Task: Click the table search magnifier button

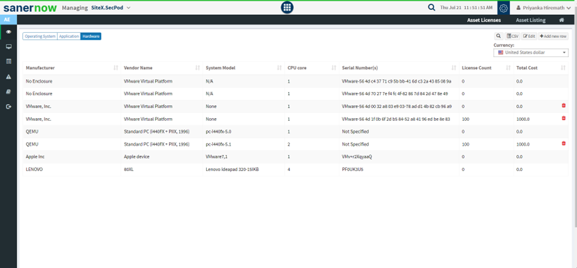Action: point(498,36)
